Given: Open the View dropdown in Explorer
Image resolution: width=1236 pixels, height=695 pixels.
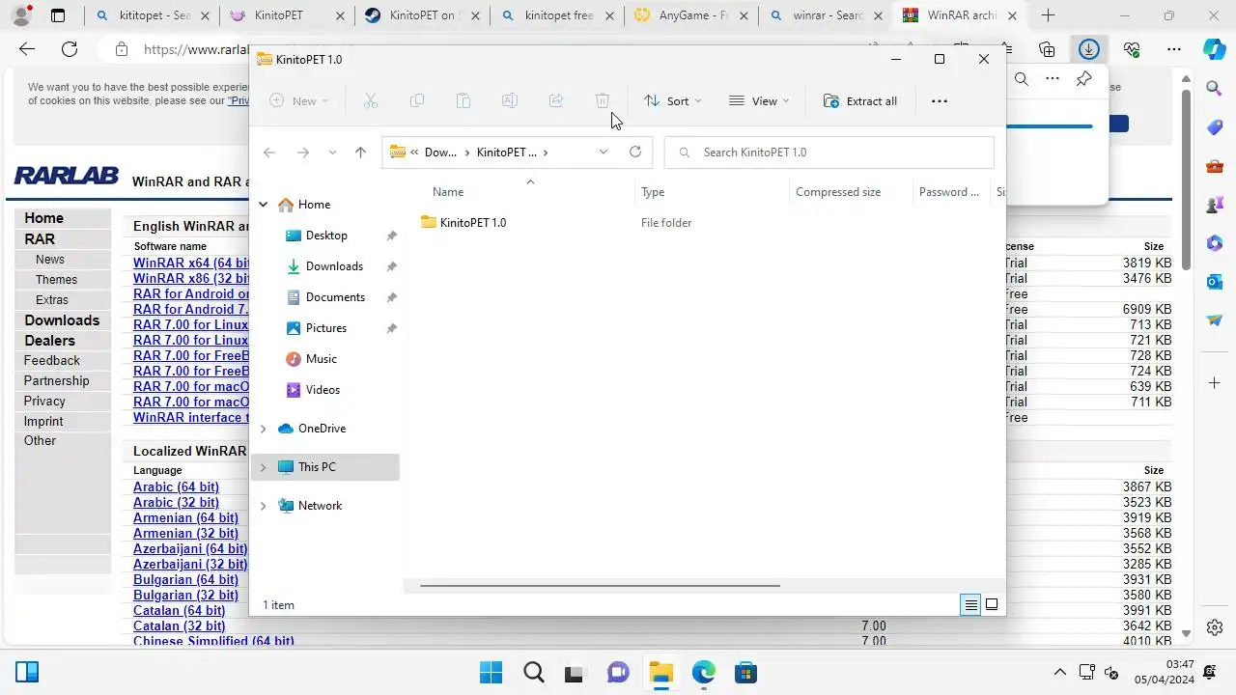Looking at the screenshot, I should tap(759, 100).
